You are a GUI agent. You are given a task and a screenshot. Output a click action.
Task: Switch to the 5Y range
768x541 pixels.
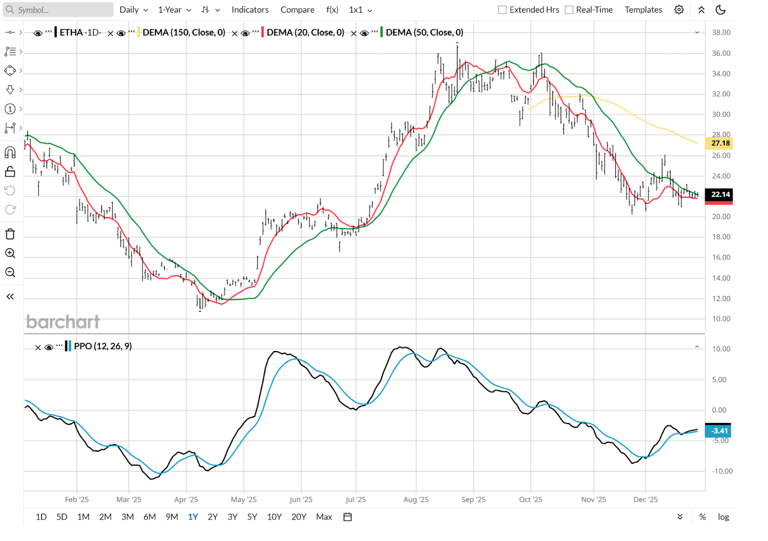tap(252, 517)
